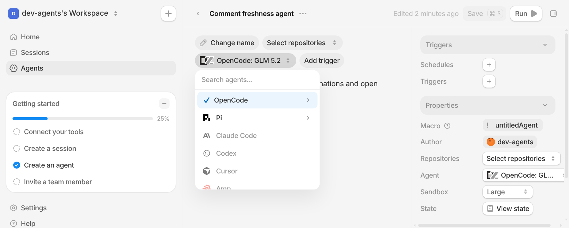Click the View state button

pos(508,209)
